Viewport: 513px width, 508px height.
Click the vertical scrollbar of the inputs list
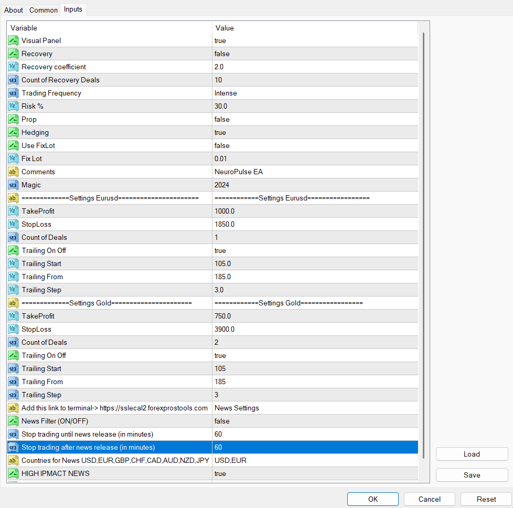424,246
